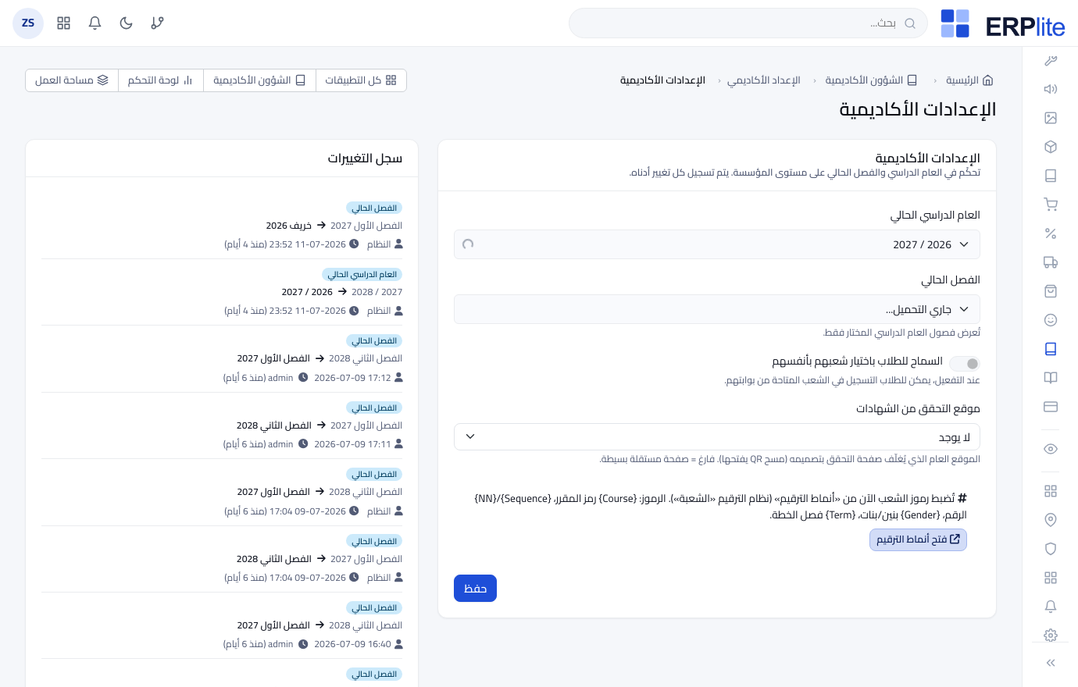This screenshot has height=687, width=1078.
Task: Open the open-book sidebar icon
Action: pos(1051,378)
